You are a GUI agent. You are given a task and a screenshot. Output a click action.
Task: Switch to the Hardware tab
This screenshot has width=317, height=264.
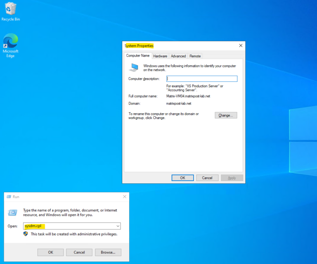coord(160,56)
